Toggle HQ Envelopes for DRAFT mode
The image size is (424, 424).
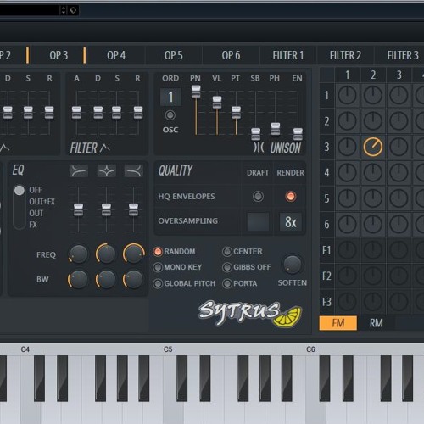point(258,196)
